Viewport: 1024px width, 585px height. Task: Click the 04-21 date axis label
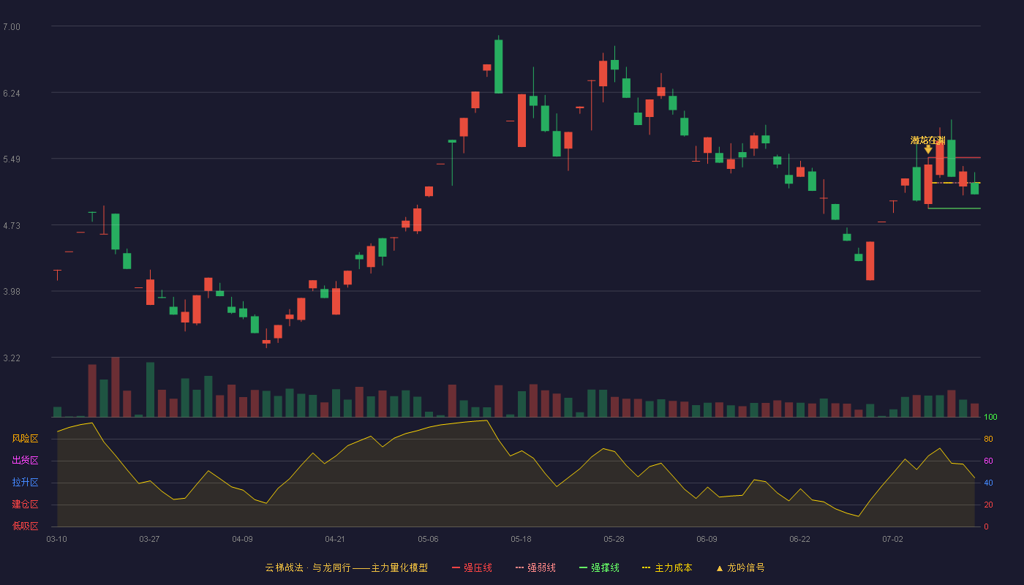pyautogui.click(x=335, y=539)
